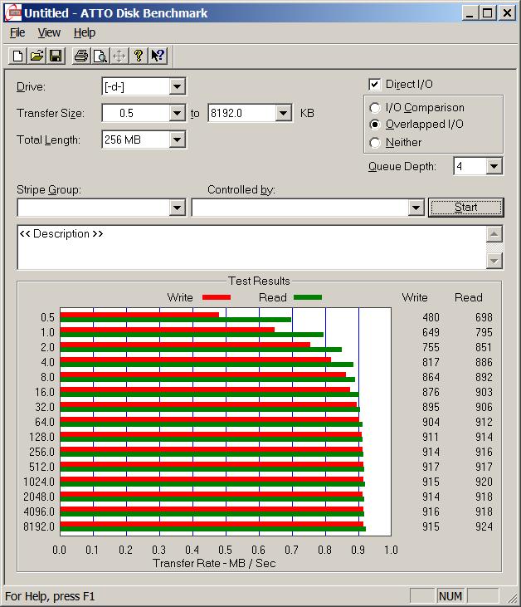
Task: Expand the Queue Depth dropdown
Action: (x=494, y=167)
